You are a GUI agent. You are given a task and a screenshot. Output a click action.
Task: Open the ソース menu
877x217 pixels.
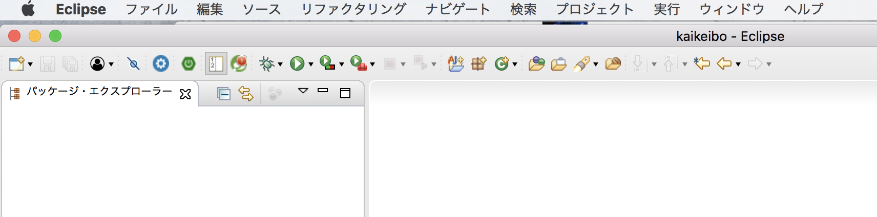(262, 9)
